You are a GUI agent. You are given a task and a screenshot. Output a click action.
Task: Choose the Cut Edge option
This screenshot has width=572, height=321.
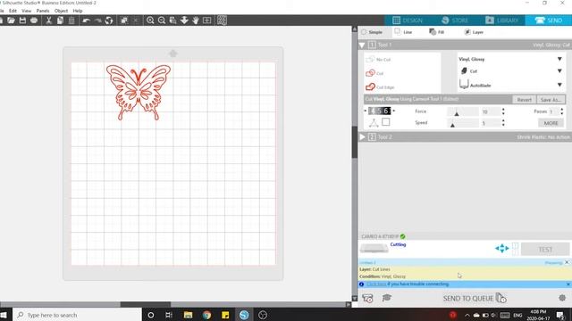380,87
